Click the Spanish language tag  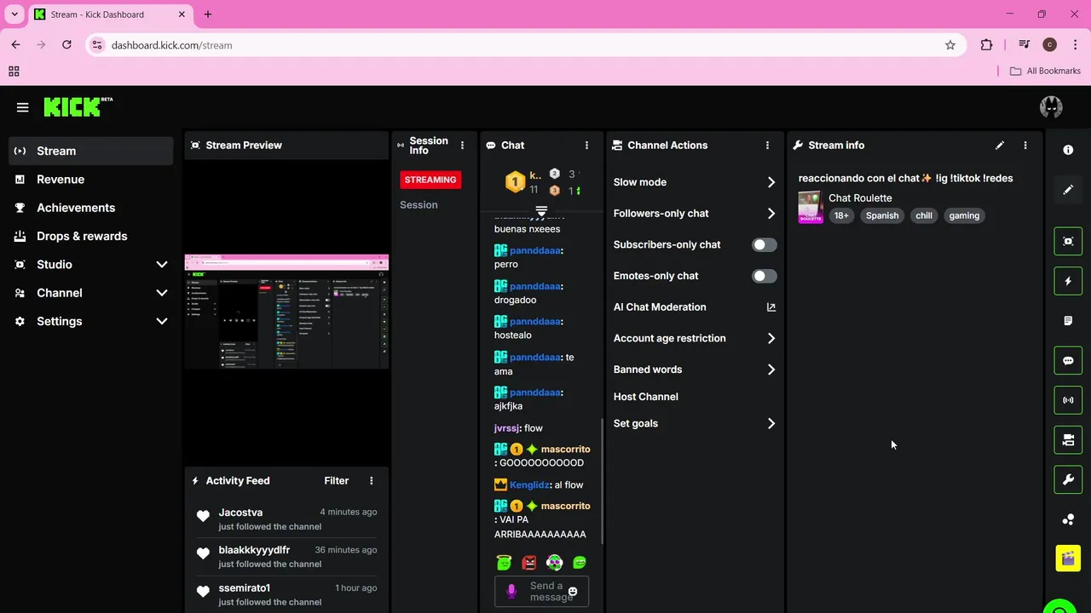882,215
